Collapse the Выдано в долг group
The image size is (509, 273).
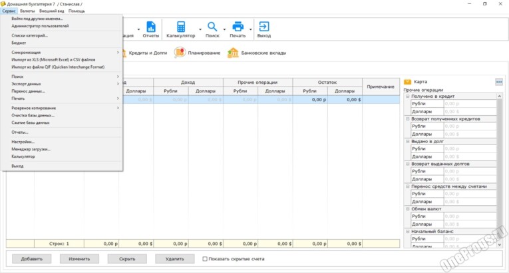click(408, 141)
